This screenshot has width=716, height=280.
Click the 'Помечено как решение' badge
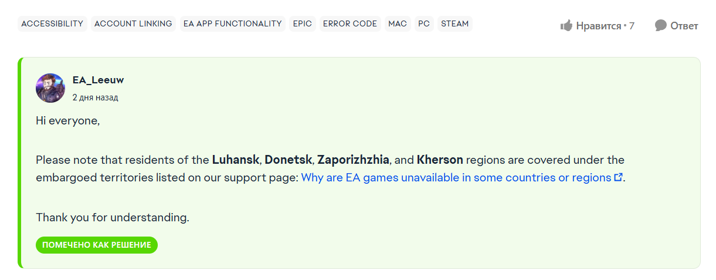tap(97, 245)
